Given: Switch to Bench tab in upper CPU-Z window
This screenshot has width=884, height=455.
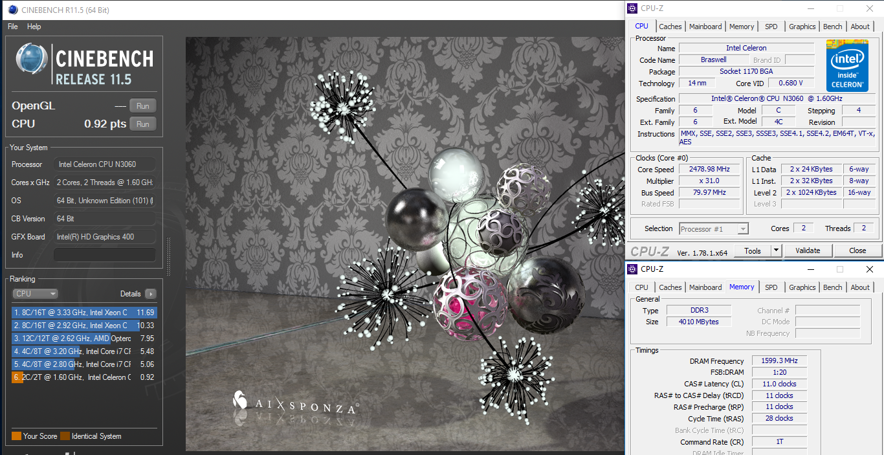Looking at the screenshot, I should 833,27.
